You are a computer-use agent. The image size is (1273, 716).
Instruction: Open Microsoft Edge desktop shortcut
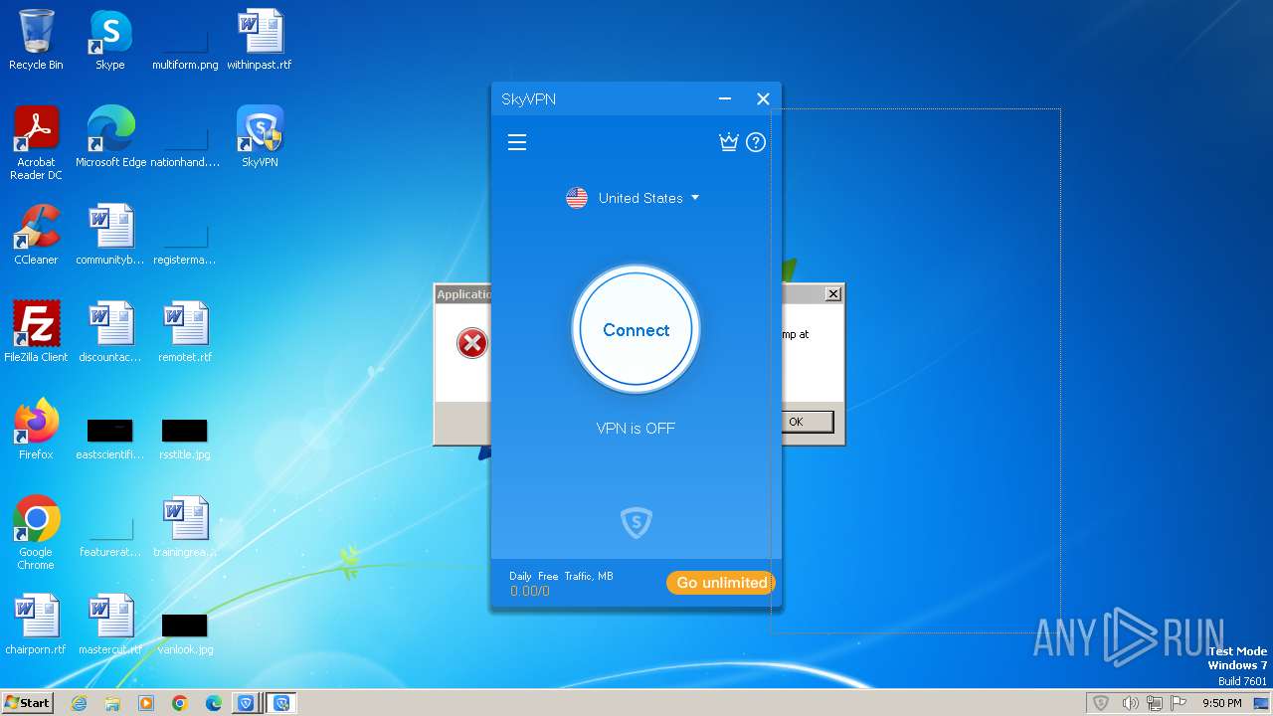pyautogui.click(x=110, y=137)
